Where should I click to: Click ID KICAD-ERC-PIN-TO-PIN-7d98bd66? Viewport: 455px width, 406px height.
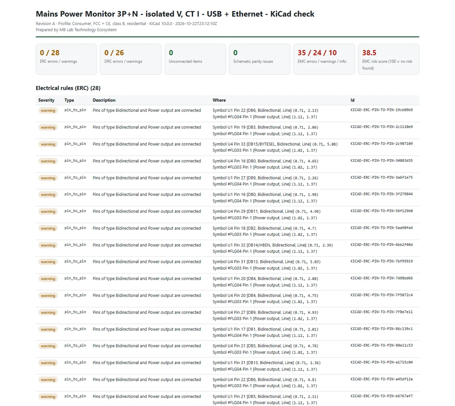[x=382, y=278]
